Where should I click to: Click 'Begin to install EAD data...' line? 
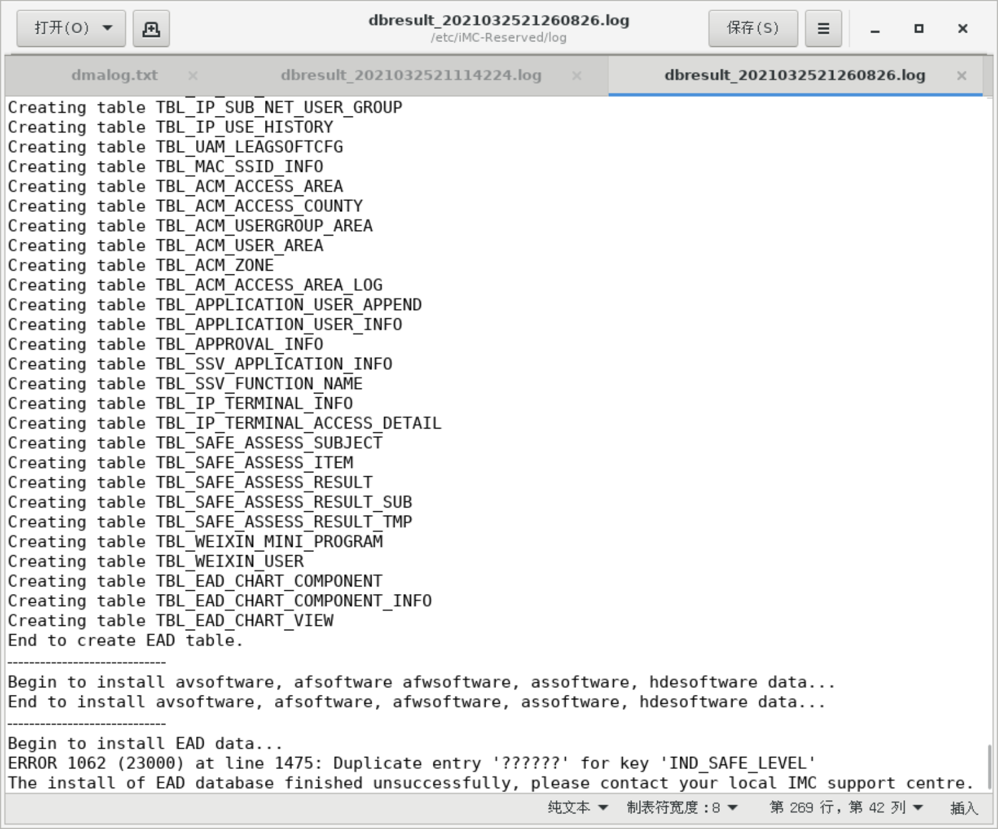pyautogui.click(x=145, y=744)
